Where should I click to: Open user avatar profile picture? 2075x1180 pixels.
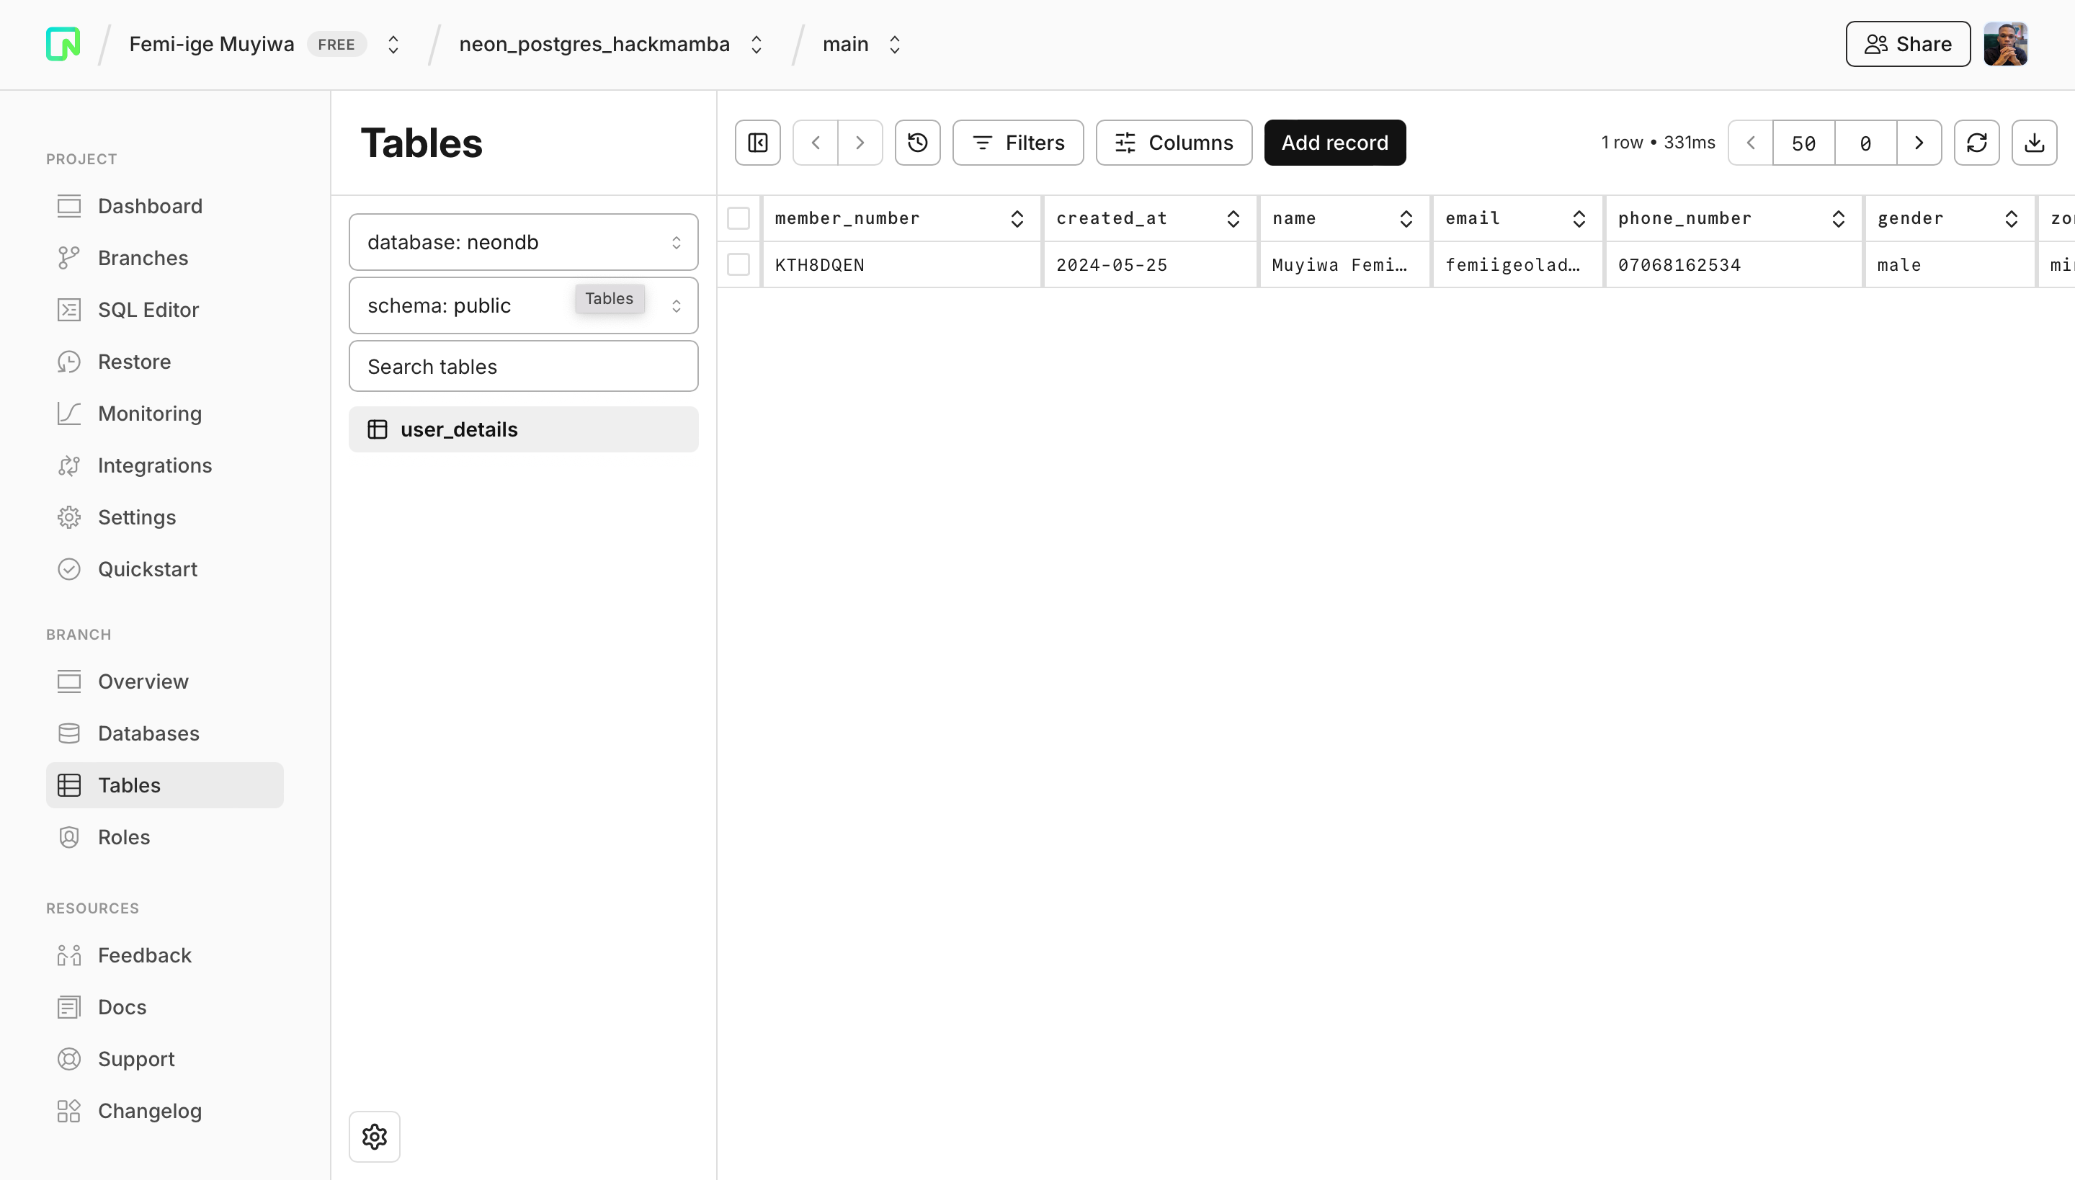tap(2005, 44)
